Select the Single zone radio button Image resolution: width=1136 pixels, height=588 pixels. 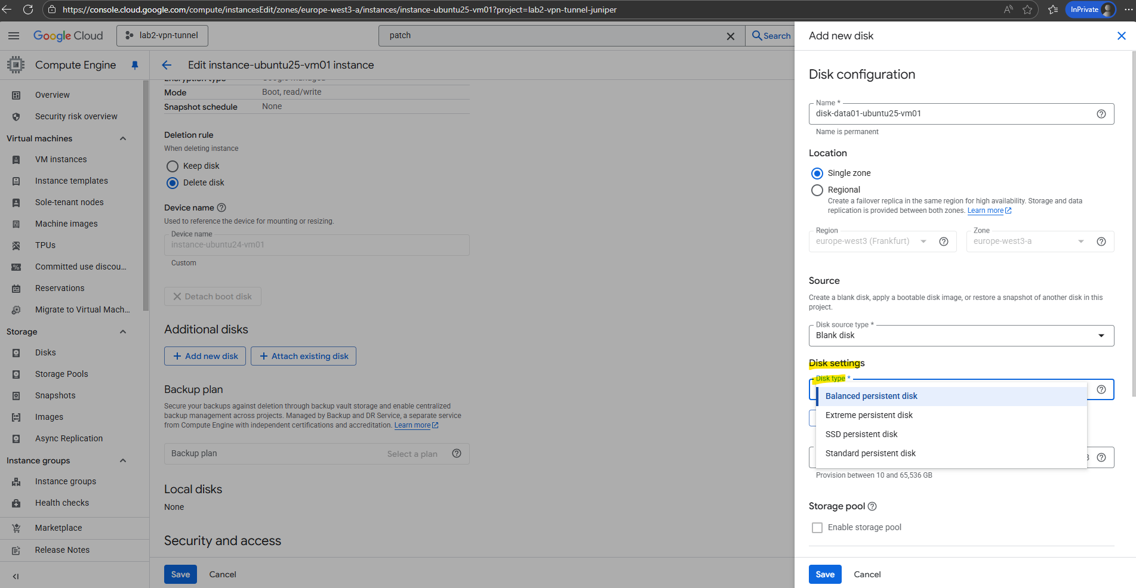coord(817,174)
